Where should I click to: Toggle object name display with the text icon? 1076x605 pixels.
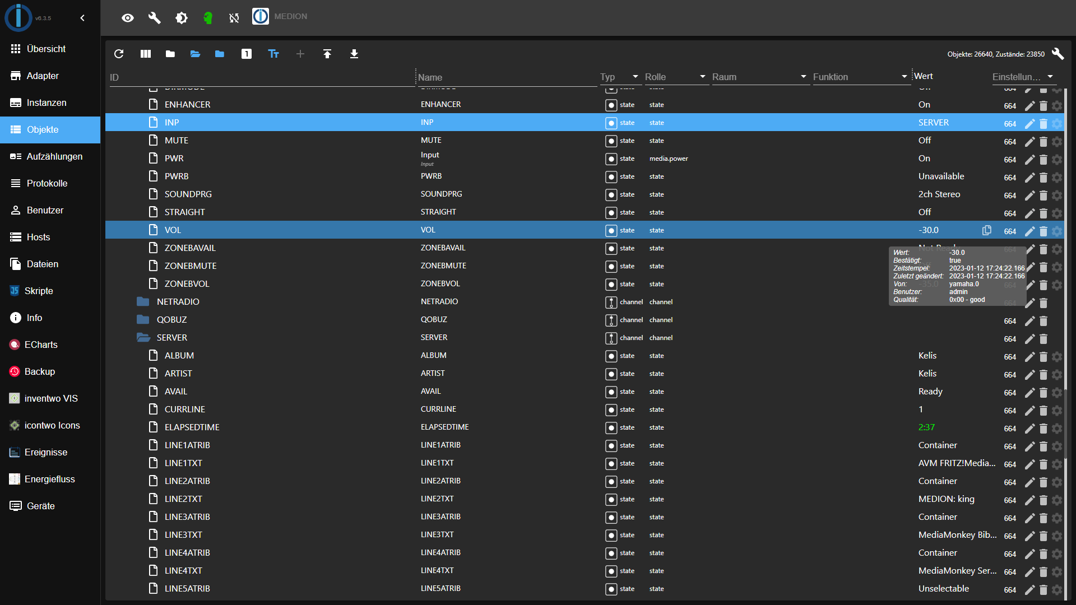click(x=273, y=54)
